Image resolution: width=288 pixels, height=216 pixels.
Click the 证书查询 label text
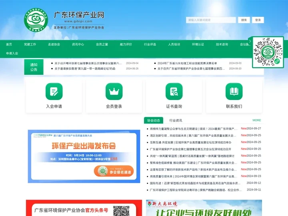[x=174, y=106]
